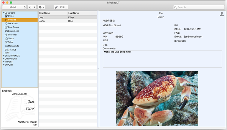Open the Dives section icon
The height and width of the screenshot is (130, 227).
click(x=6, y=16)
